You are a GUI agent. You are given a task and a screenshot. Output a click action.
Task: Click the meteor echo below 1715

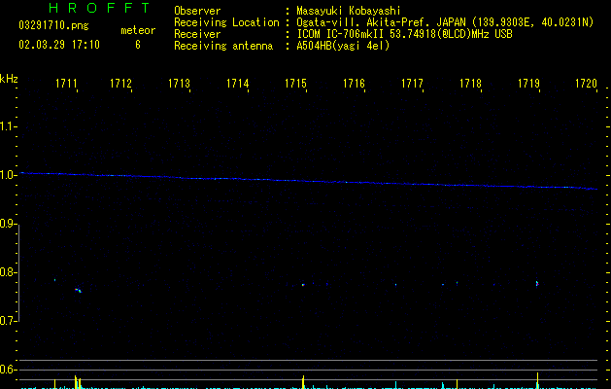[303, 285]
